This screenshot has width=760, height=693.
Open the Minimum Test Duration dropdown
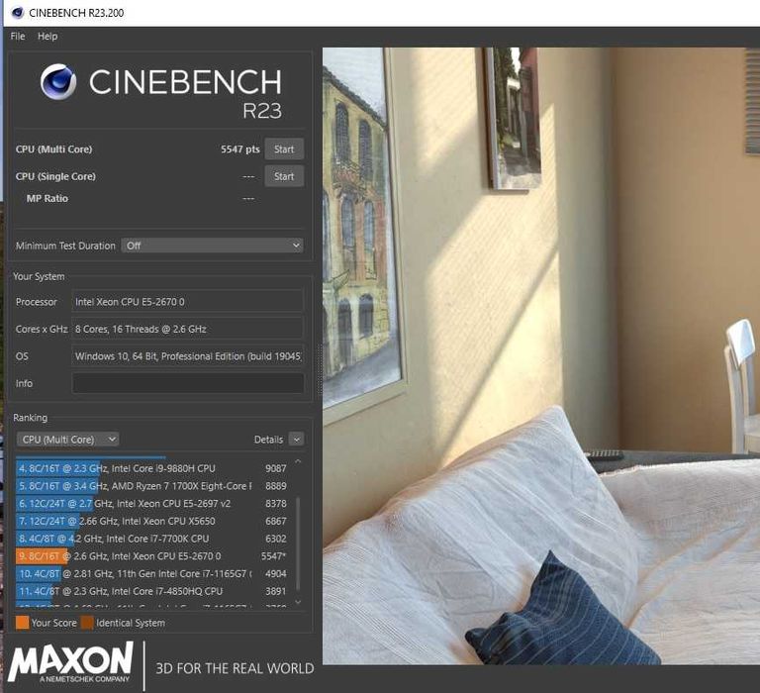coord(213,246)
